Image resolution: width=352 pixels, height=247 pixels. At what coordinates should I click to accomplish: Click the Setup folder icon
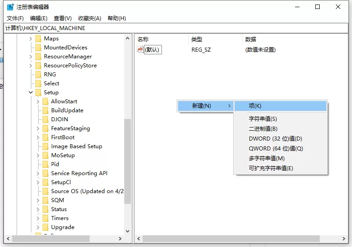coord(39,93)
